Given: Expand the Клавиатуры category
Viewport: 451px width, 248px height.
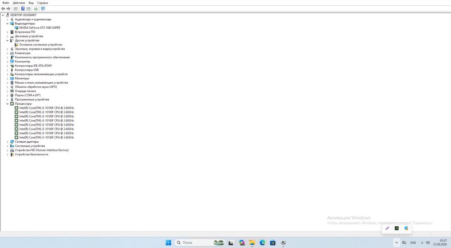Looking at the screenshot, I should [x=8, y=53].
